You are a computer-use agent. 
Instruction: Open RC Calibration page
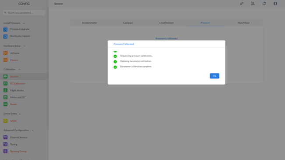click(x=18, y=83)
